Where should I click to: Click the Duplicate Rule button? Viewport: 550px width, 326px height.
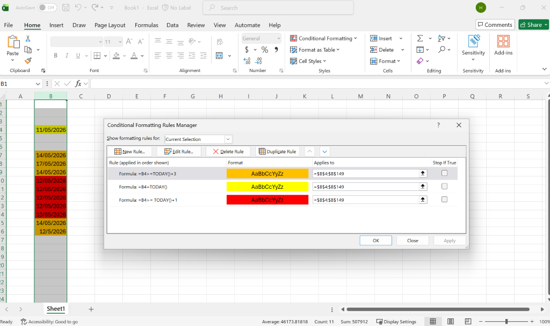(277, 151)
